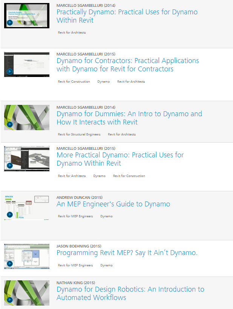Select Revit for Structural Engineers tag
The height and width of the screenshot is (309, 233).
[79, 134]
